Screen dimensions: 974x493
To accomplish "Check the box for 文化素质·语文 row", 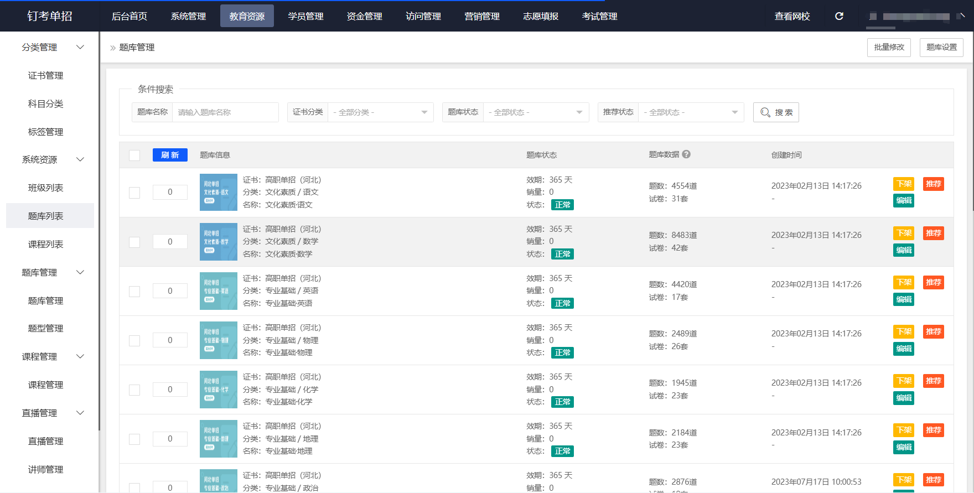I will [134, 193].
